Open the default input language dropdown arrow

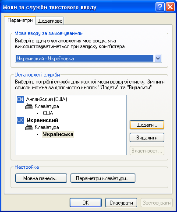click(158, 59)
